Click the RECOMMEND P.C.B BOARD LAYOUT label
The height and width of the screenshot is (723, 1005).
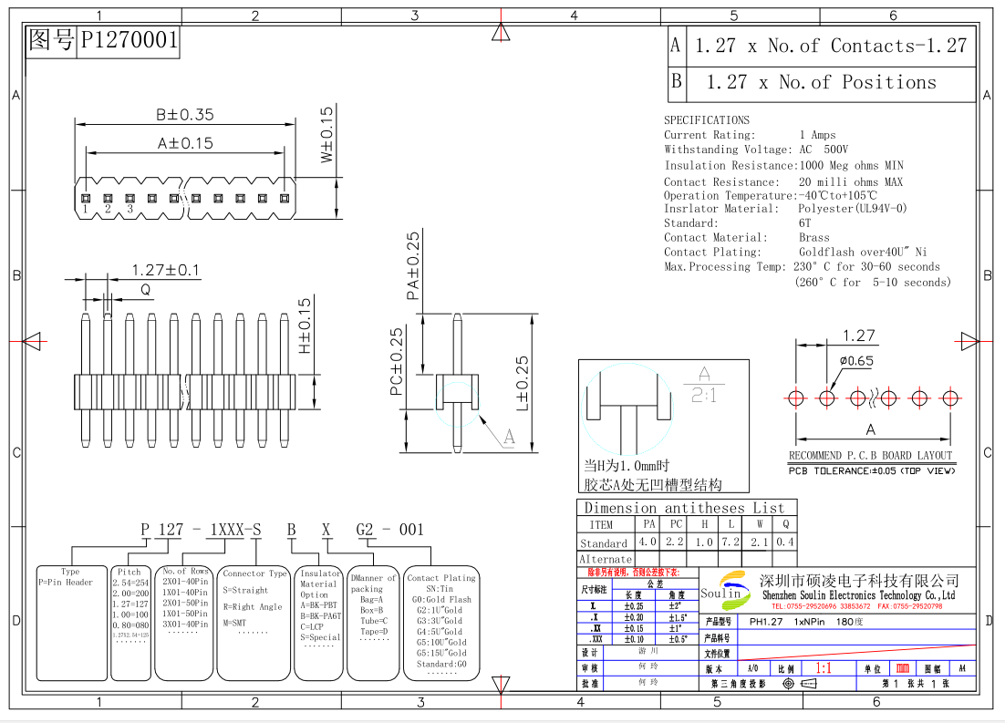(x=870, y=456)
